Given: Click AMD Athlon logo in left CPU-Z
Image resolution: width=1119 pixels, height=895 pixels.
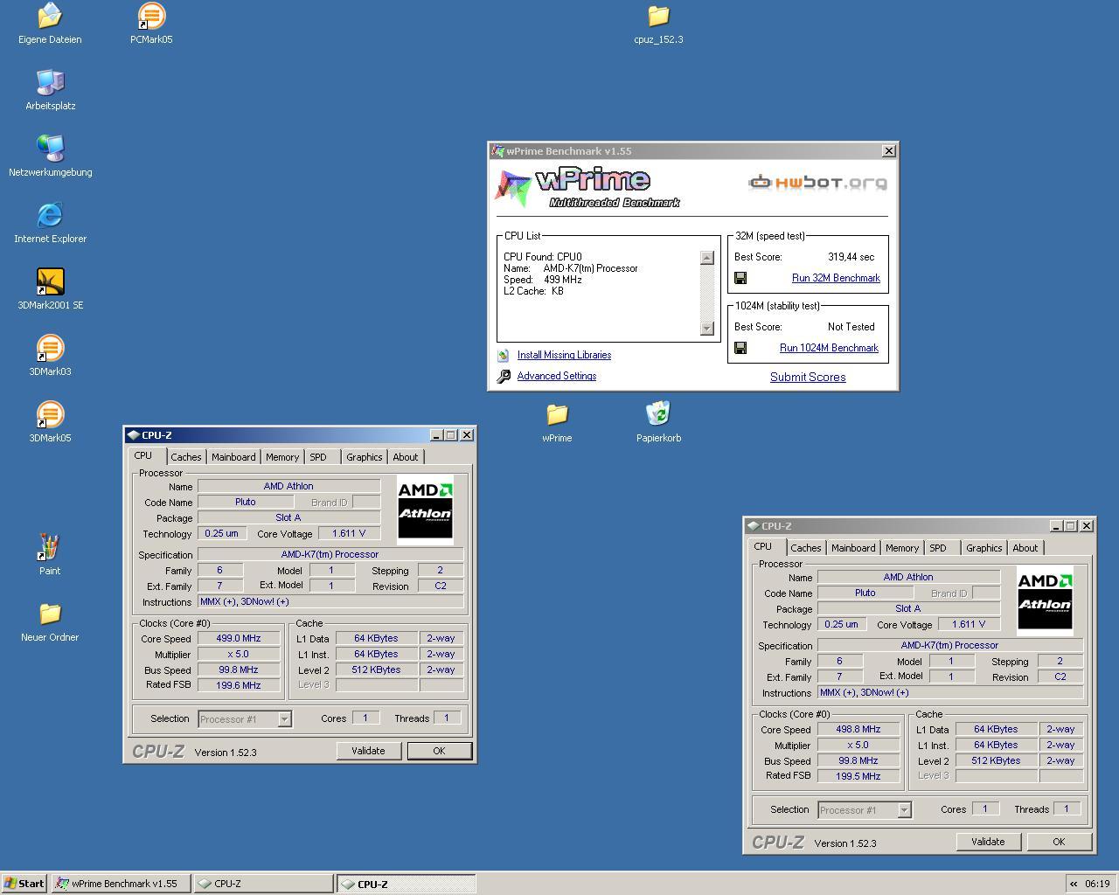Looking at the screenshot, I should (x=425, y=509).
